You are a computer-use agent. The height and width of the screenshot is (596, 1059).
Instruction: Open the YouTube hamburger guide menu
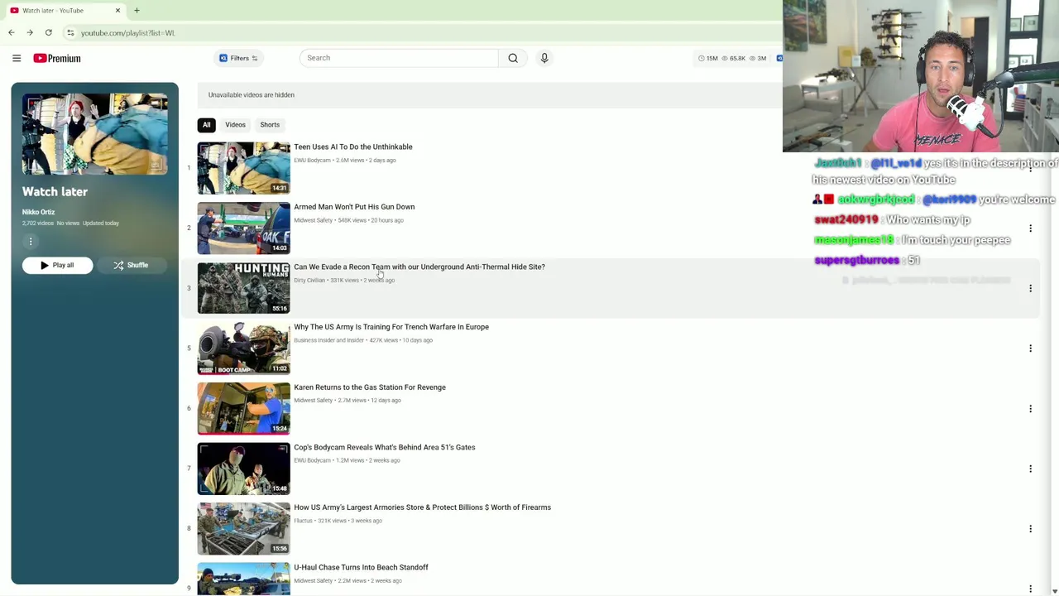(x=17, y=58)
